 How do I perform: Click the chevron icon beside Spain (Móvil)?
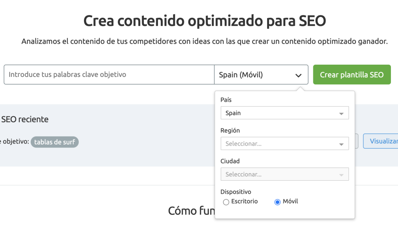pyautogui.click(x=299, y=75)
